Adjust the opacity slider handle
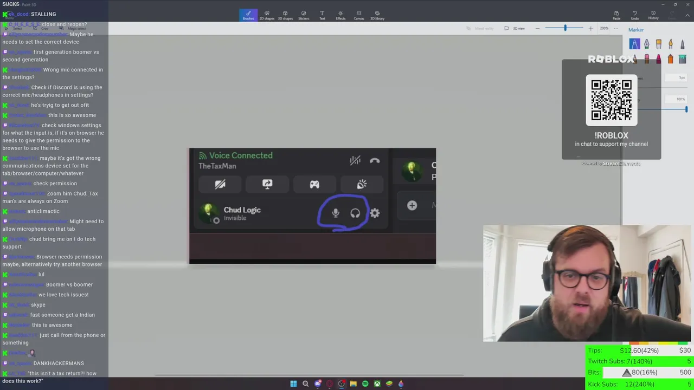 (686, 109)
